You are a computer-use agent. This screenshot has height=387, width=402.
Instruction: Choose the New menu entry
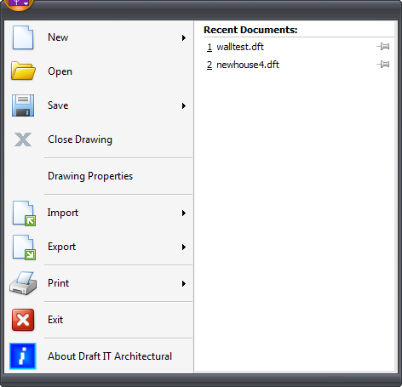coord(99,37)
